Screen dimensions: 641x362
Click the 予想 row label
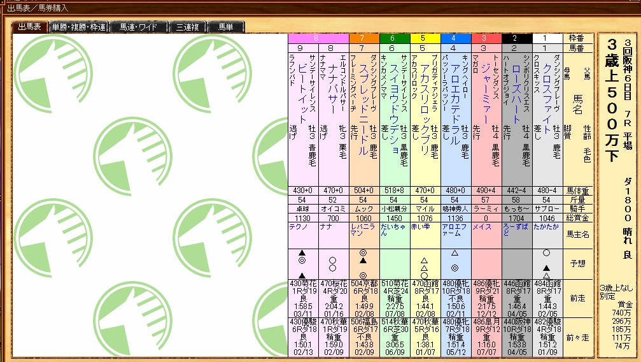(577, 264)
